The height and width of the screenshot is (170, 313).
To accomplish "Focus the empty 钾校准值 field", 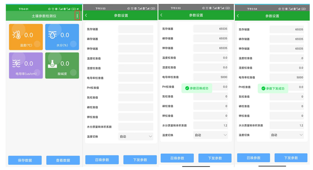I will pyautogui.click(x=136, y=117).
